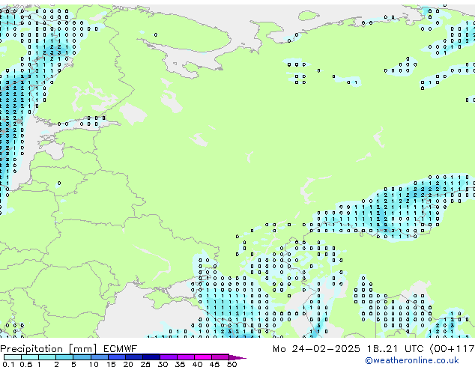Click legend swatch between 30 and 35 mm
The image size is (475, 367).
(168, 357)
